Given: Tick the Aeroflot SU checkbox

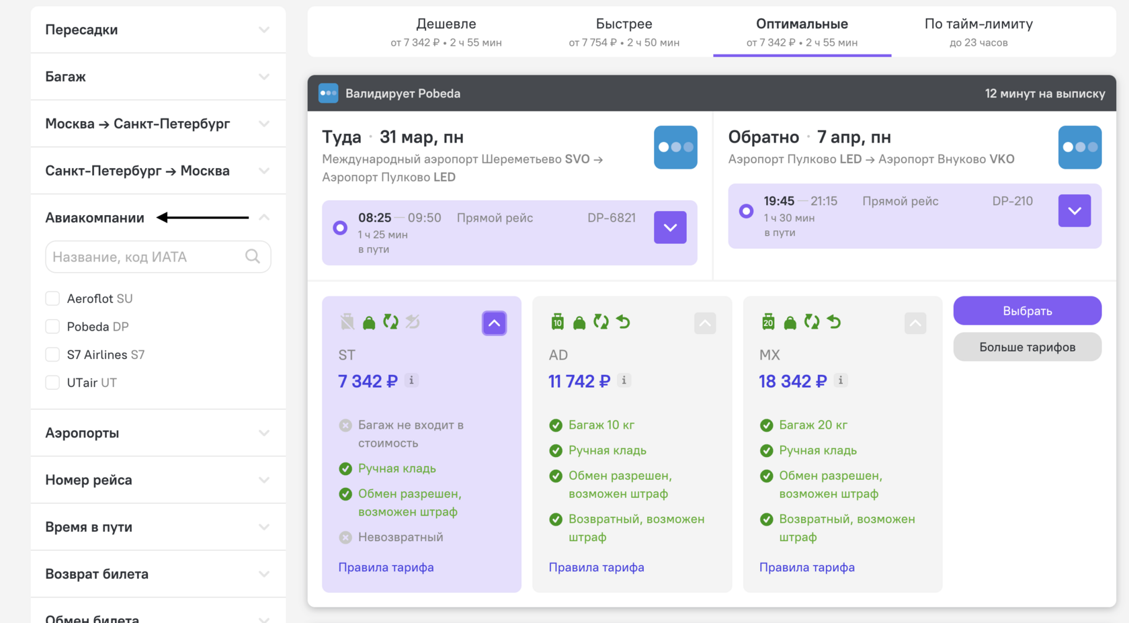Looking at the screenshot, I should click(52, 298).
